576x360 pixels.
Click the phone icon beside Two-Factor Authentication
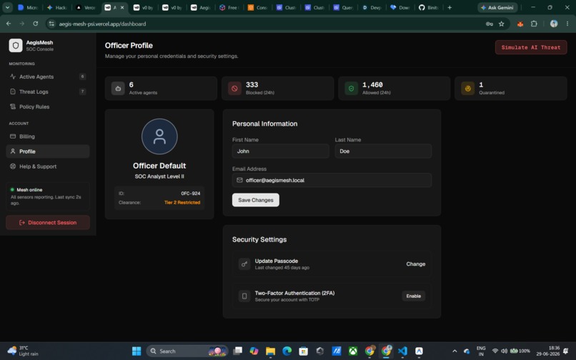click(244, 296)
